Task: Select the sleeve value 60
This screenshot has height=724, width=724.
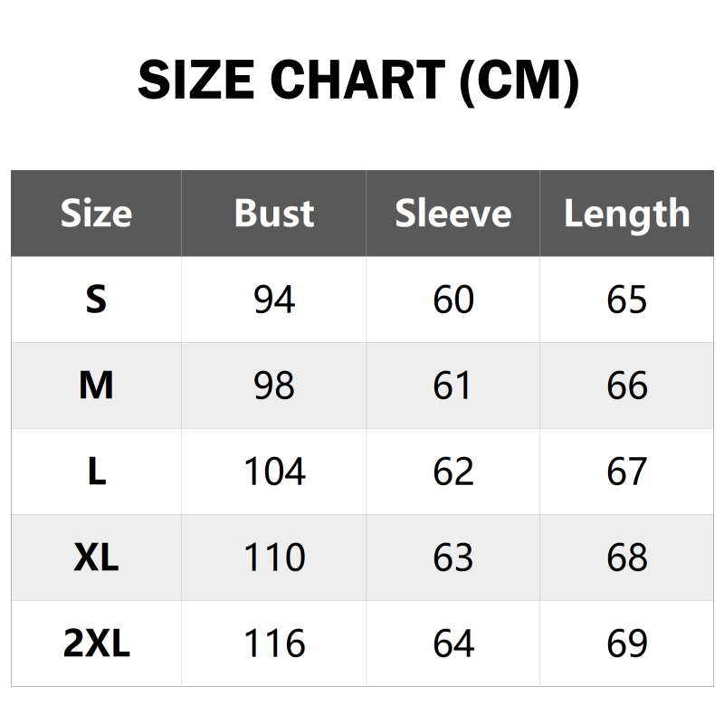Action: (452, 300)
